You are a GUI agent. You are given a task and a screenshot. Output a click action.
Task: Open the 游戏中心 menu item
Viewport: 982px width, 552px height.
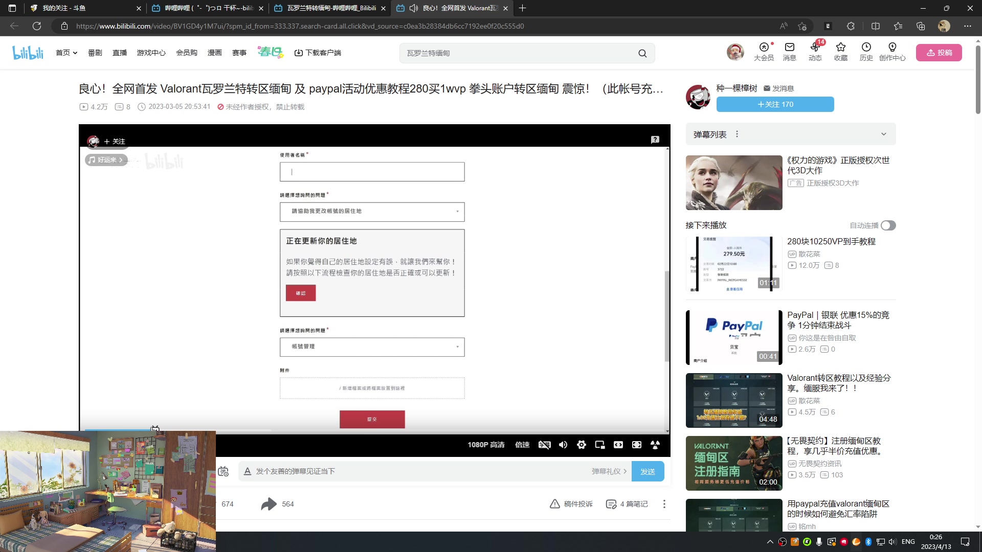151,53
